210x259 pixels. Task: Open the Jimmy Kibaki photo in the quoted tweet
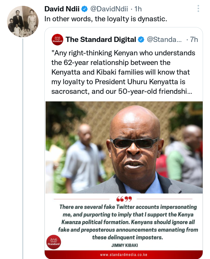124,147
